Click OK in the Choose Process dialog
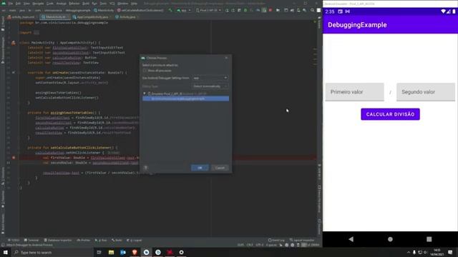The height and width of the screenshot is (257, 458). (200, 168)
